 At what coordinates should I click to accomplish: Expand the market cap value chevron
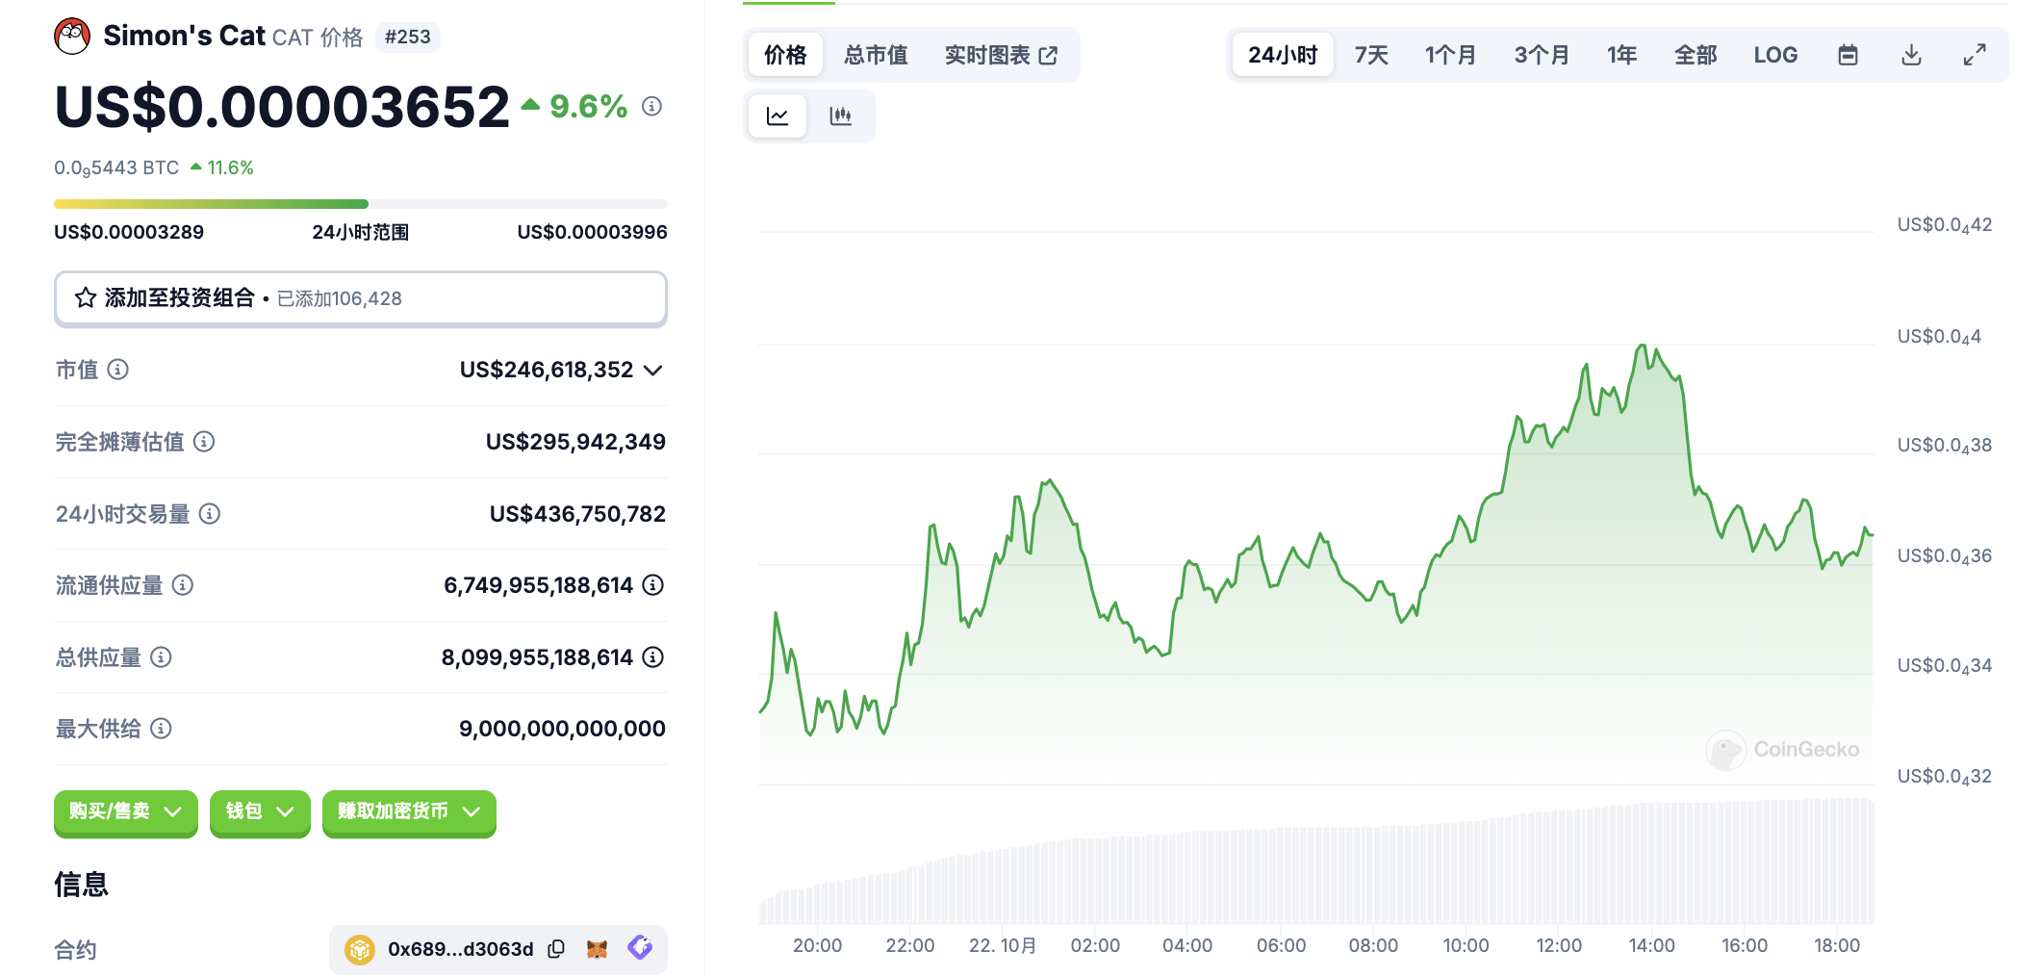pyautogui.click(x=653, y=371)
